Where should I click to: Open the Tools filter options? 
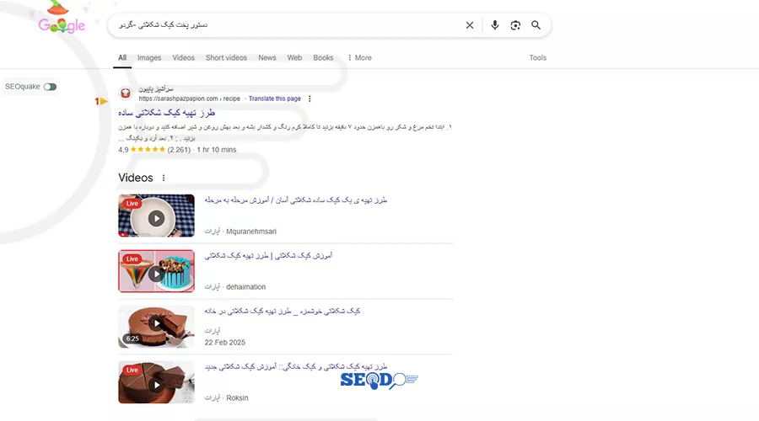[538, 57]
